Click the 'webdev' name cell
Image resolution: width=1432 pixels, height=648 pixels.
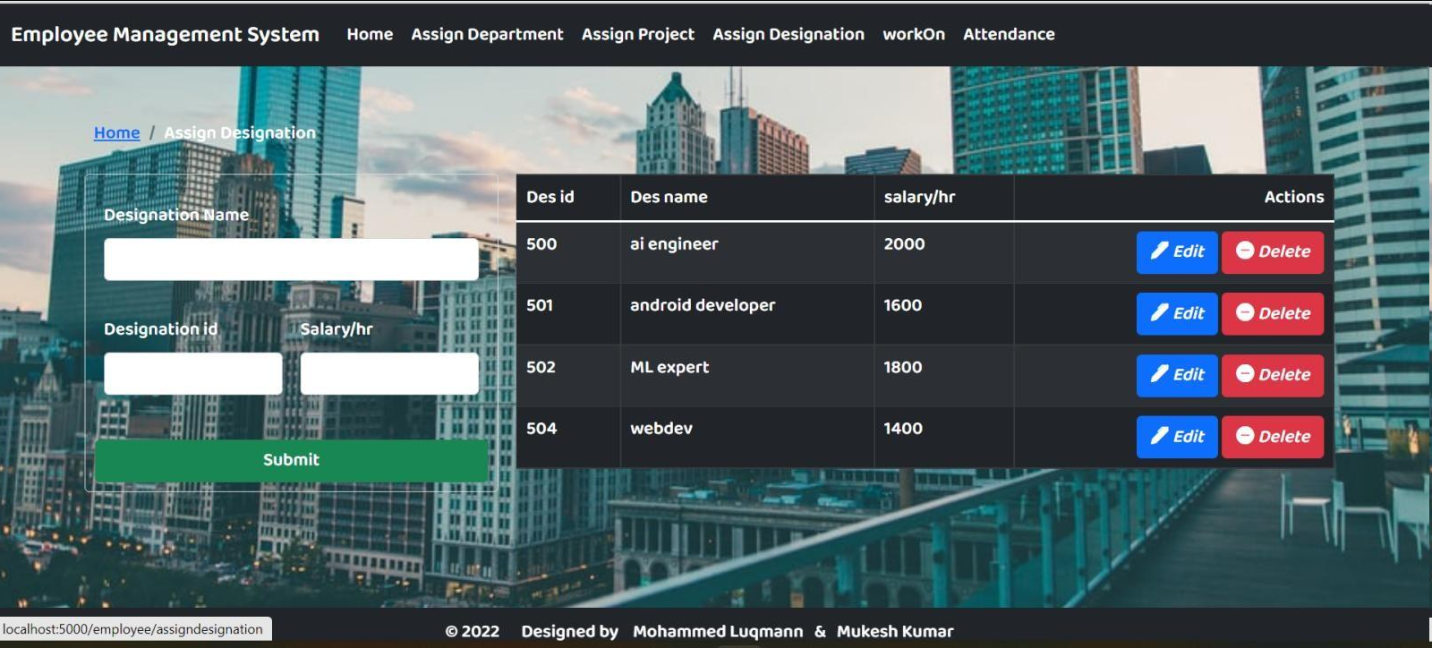tap(747, 438)
